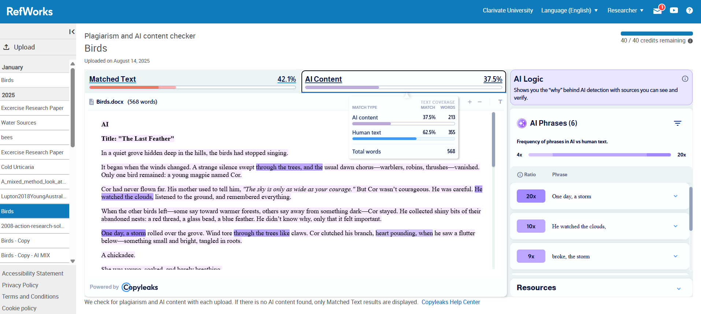
Task: Open the mail notifications icon
Action: tap(658, 10)
